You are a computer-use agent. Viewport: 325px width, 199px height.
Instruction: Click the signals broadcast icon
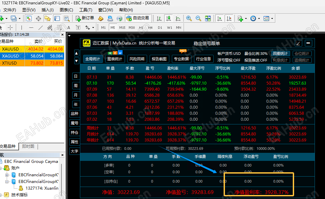click(x=120, y=19)
